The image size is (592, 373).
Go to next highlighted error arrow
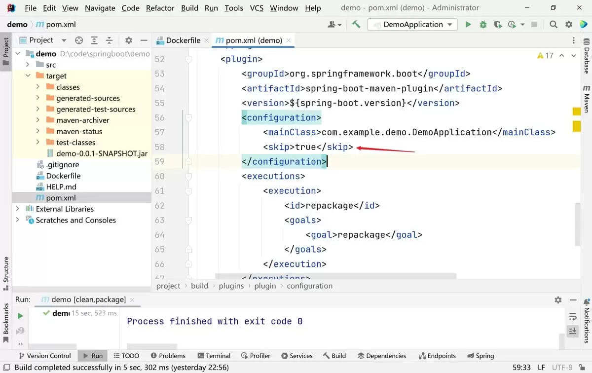click(574, 56)
